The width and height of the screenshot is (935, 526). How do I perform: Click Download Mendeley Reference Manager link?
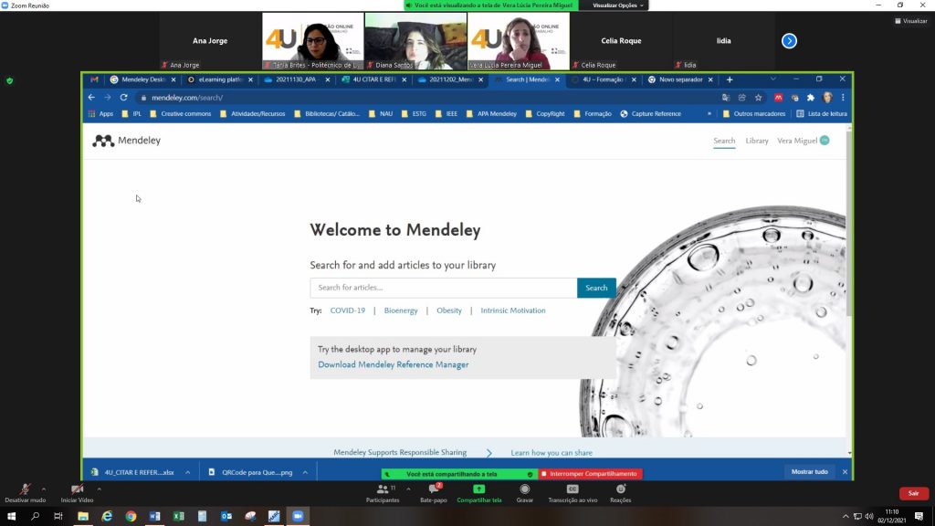tap(393, 365)
